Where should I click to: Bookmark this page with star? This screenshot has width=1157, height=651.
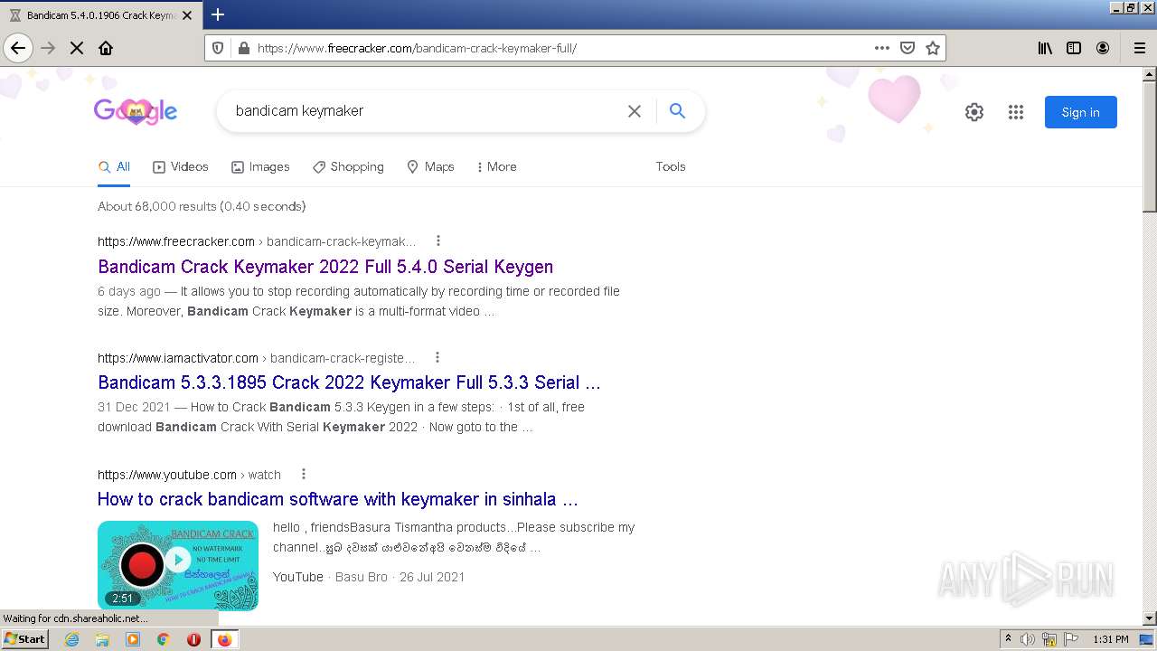pyautogui.click(x=933, y=48)
